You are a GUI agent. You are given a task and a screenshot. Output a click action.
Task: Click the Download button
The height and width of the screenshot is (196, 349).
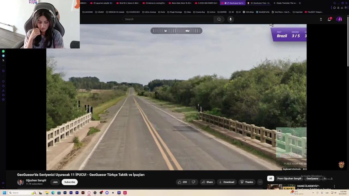pos(227,182)
